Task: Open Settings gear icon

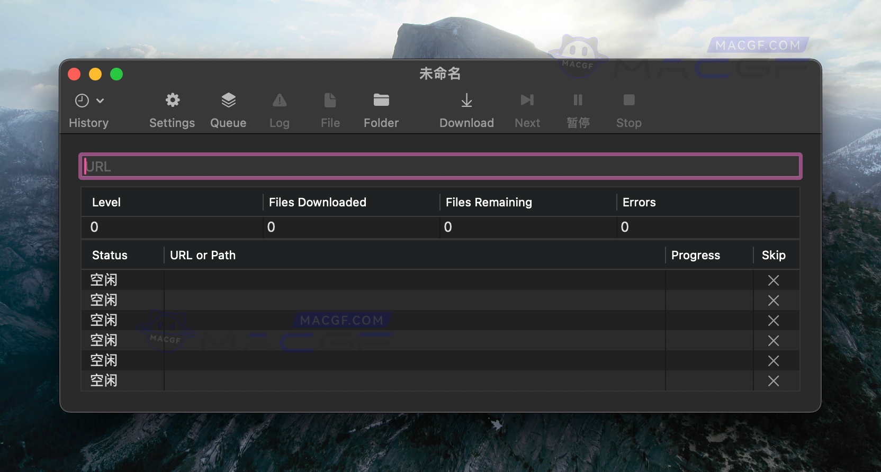Action: [x=173, y=100]
